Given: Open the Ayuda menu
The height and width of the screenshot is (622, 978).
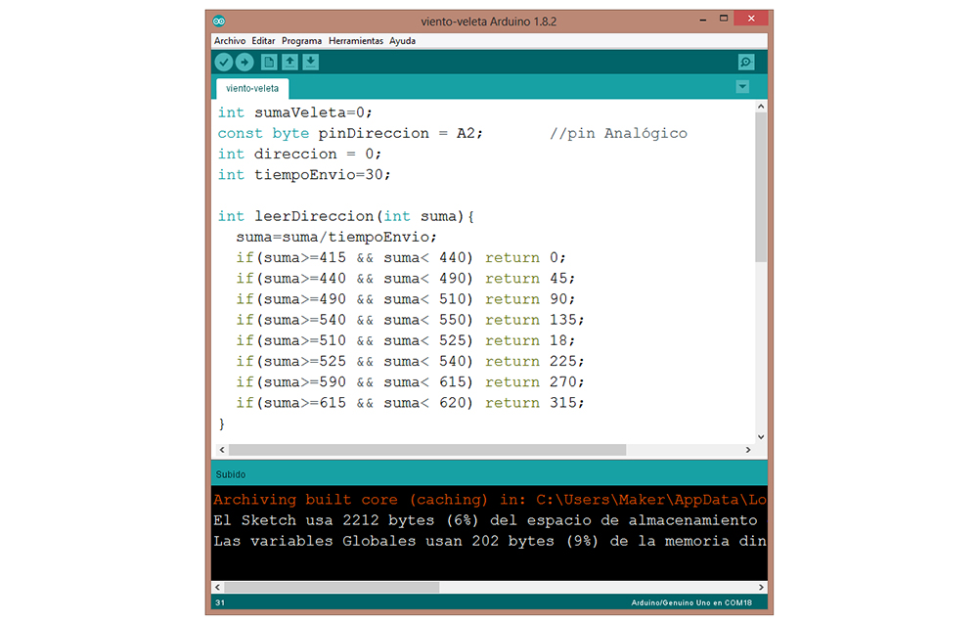Looking at the screenshot, I should pyautogui.click(x=402, y=41).
